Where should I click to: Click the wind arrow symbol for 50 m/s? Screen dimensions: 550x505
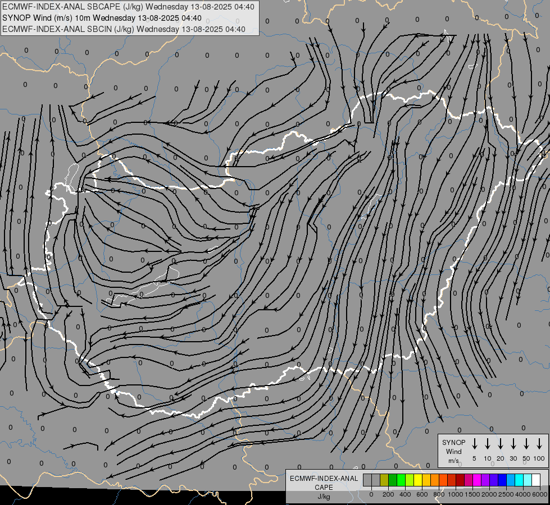click(526, 444)
